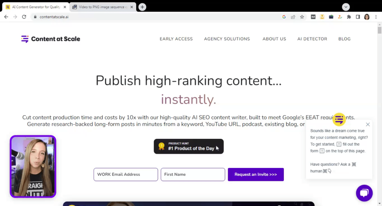
Task: Click the 'Have questions? Ask a human' text
Action: [333, 168]
